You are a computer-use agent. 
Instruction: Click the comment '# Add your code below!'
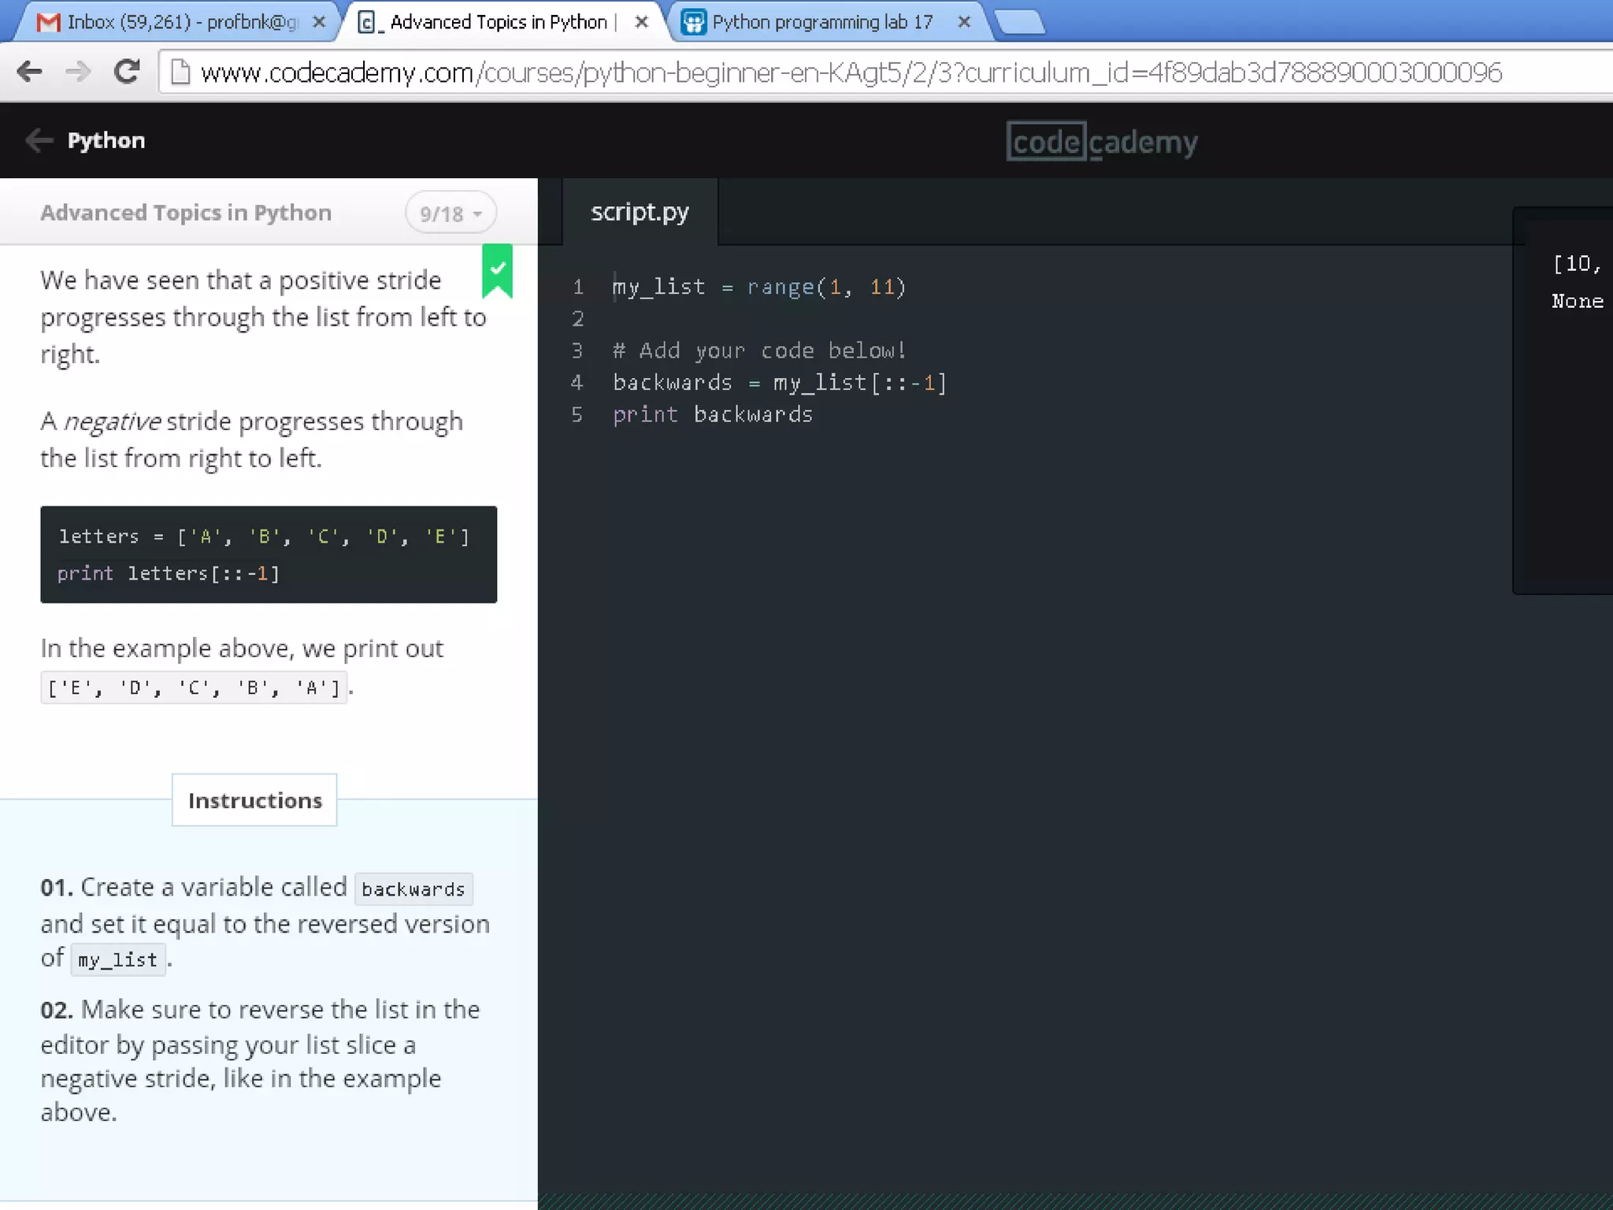coord(760,351)
